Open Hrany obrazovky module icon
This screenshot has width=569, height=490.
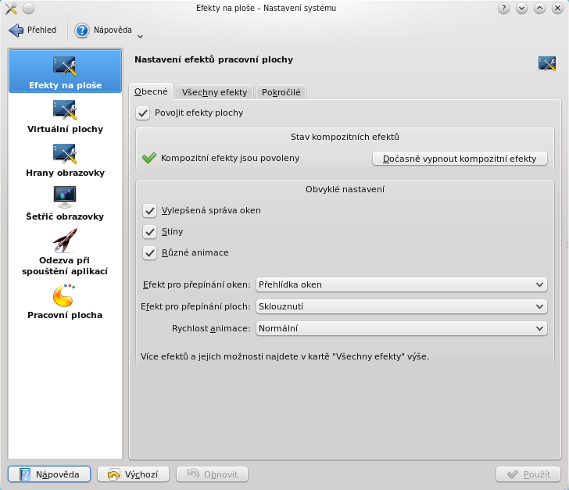[x=65, y=154]
